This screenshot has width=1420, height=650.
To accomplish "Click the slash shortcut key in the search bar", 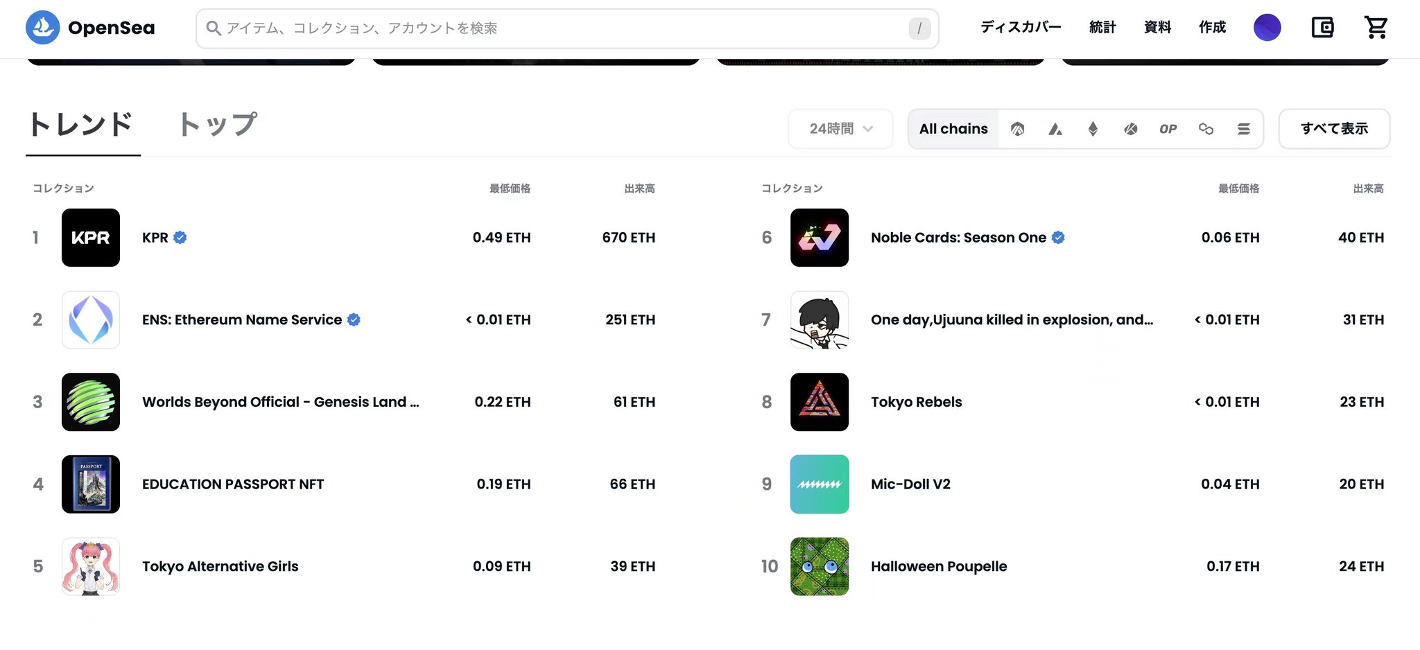I will (x=919, y=28).
